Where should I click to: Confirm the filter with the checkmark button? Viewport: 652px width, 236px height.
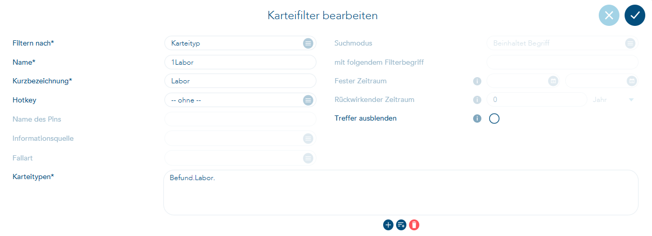635,16
